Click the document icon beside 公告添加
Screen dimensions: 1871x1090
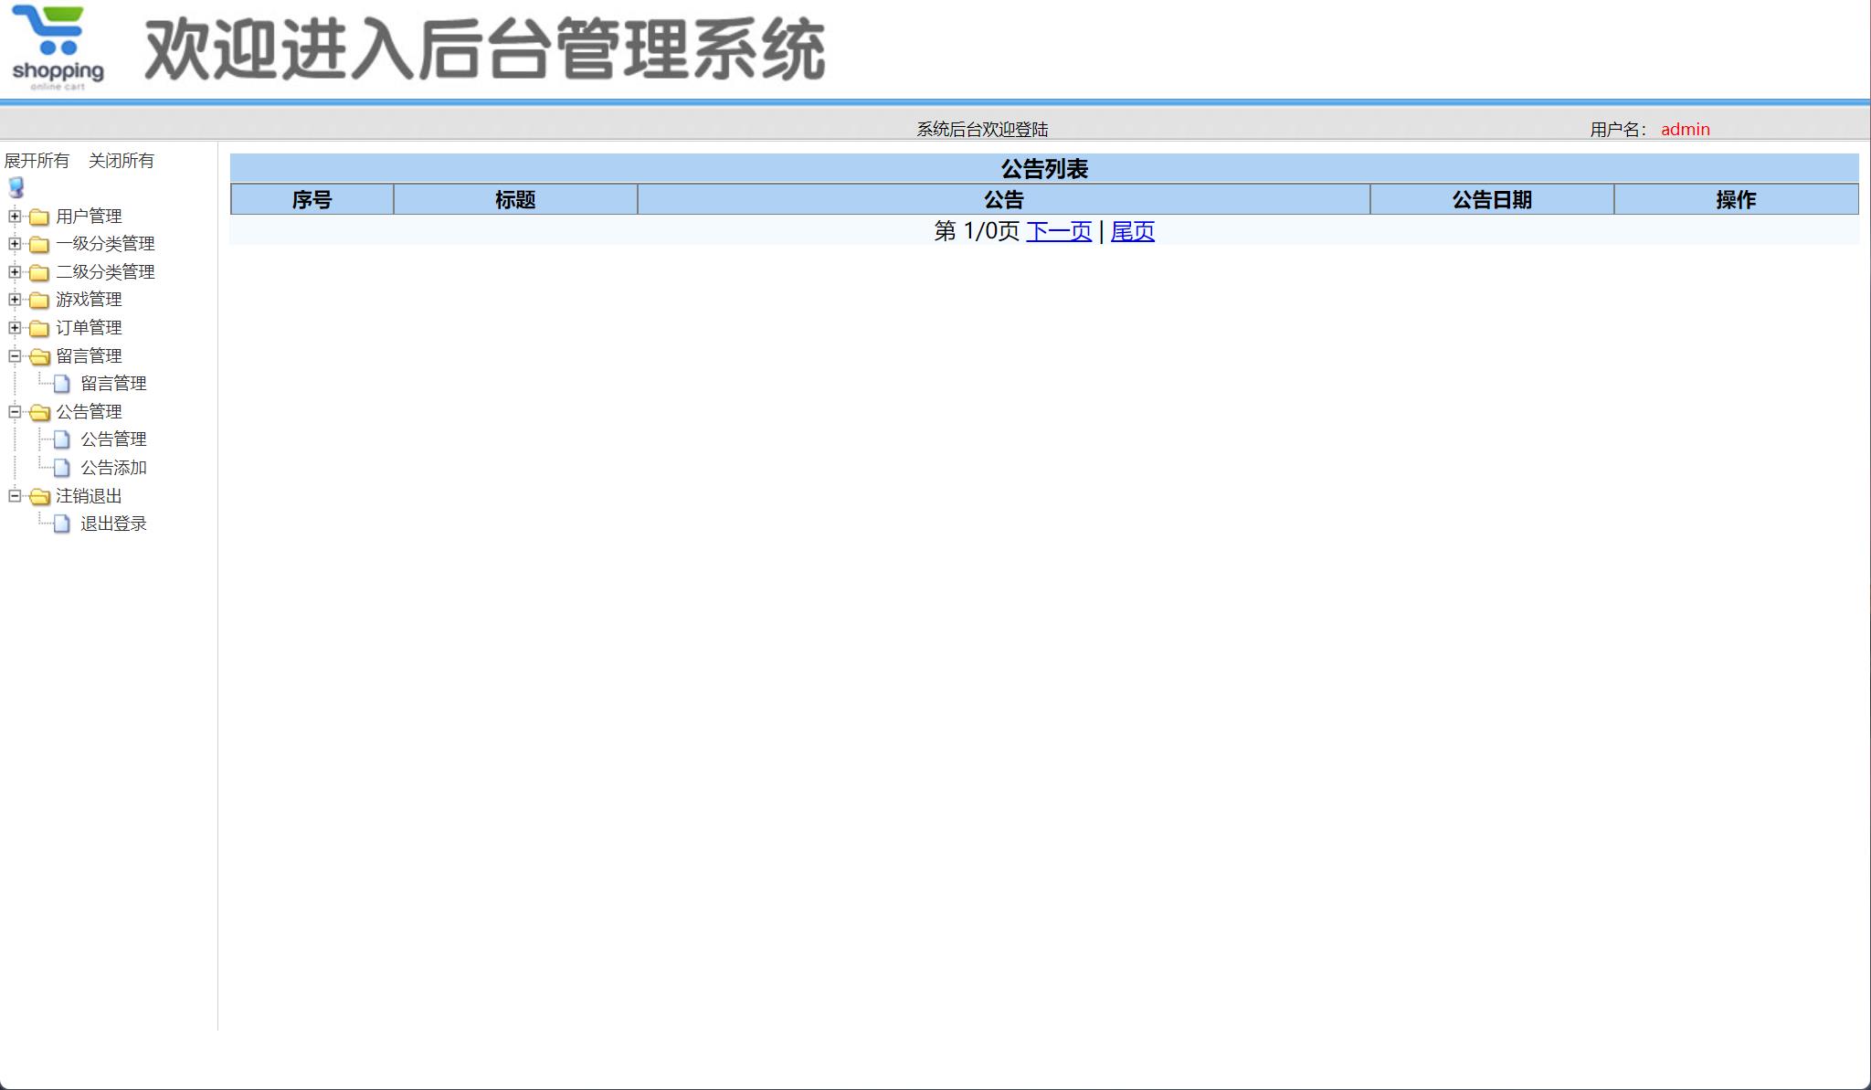pos(60,468)
